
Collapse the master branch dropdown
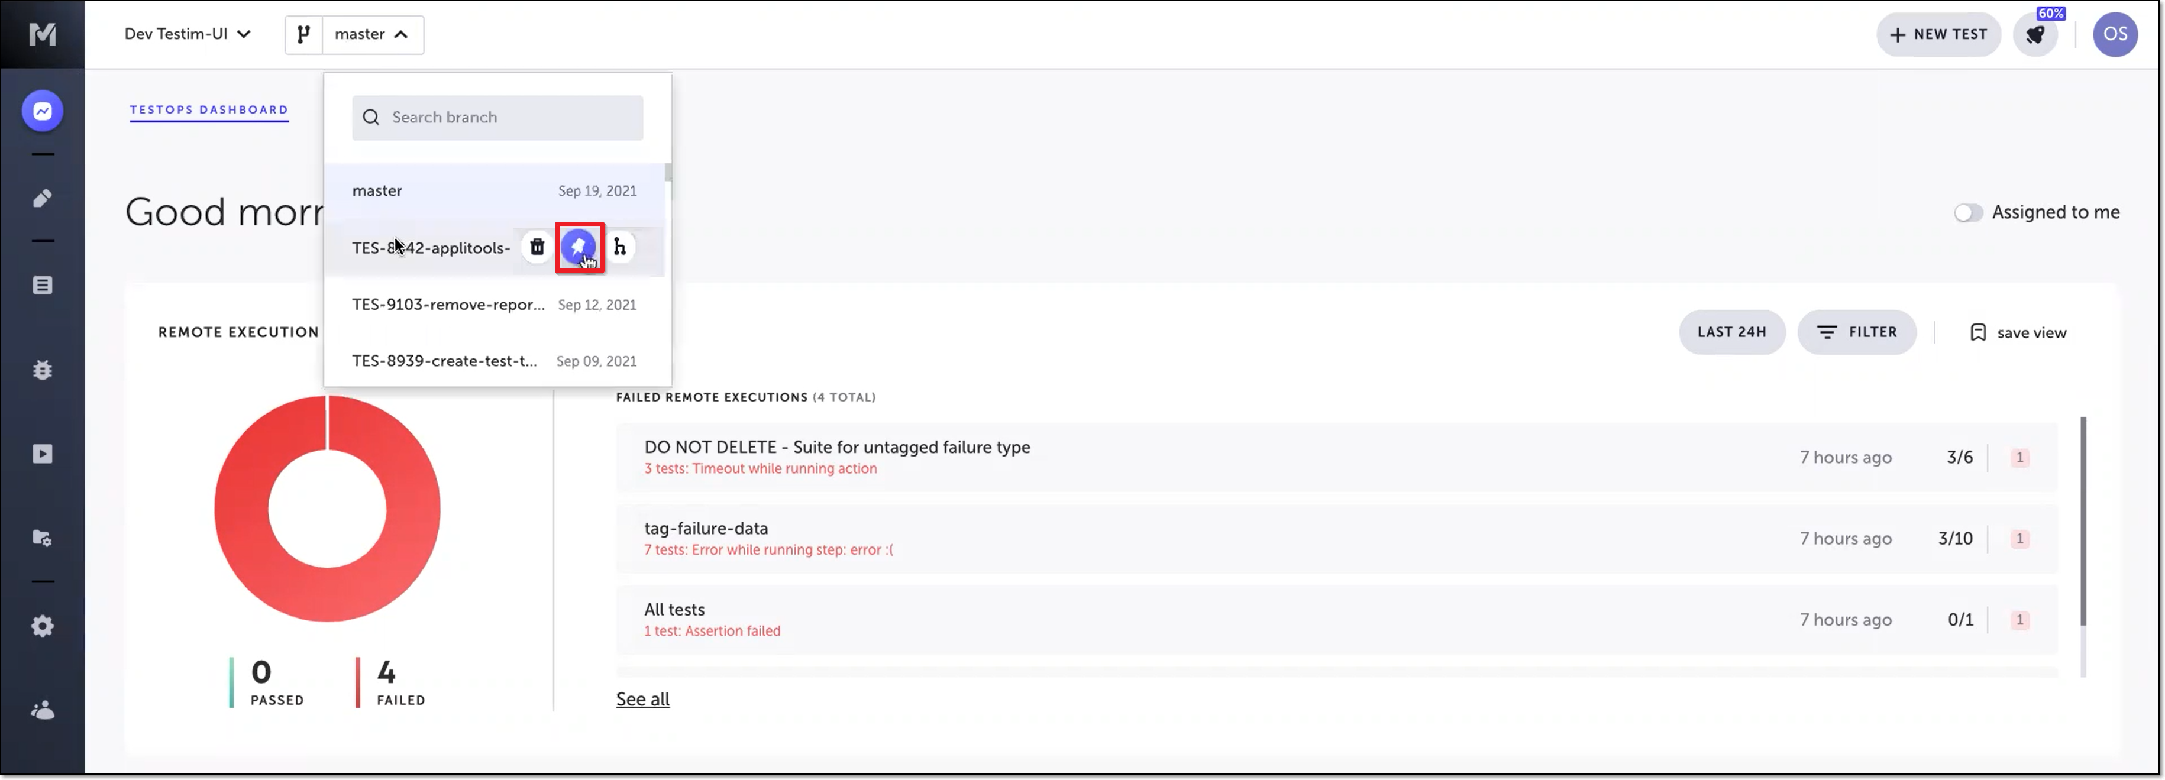(x=371, y=34)
